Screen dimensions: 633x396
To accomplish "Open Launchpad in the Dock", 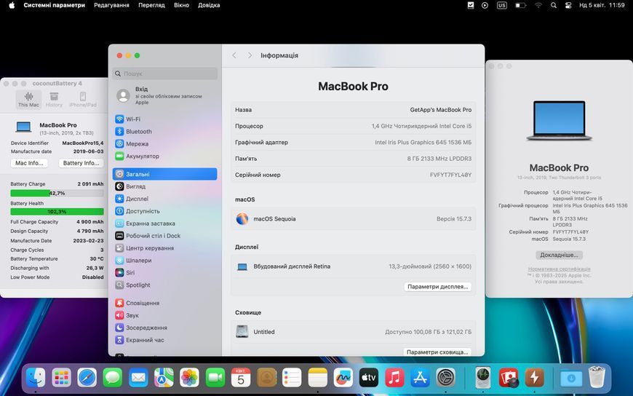I will [61, 377].
